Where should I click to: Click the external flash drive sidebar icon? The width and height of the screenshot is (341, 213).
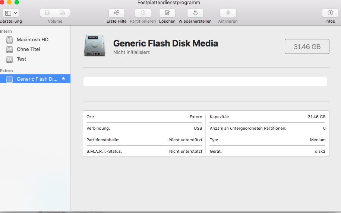click(x=9, y=79)
